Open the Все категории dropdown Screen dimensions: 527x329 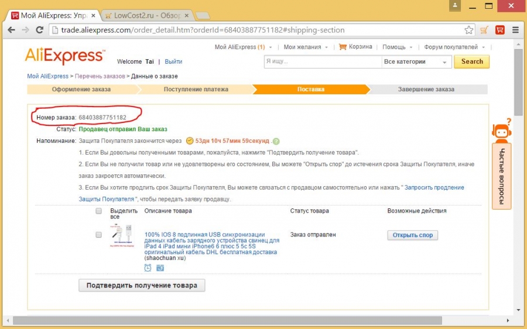(416, 62)
